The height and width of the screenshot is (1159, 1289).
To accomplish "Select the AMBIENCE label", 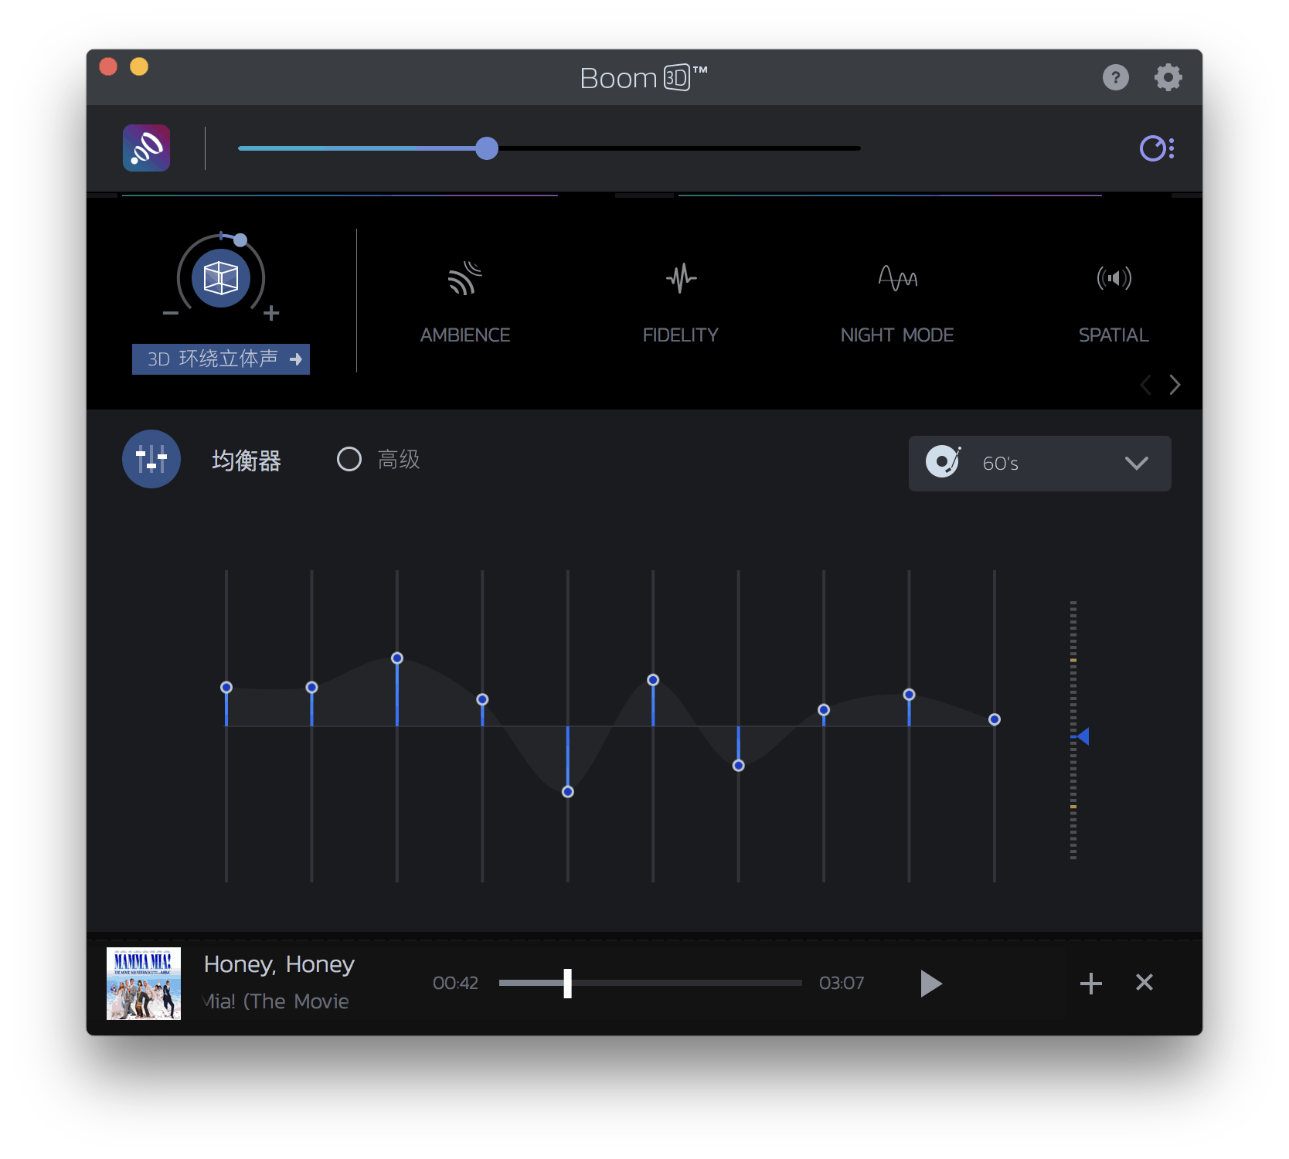I will pos(465,335).
